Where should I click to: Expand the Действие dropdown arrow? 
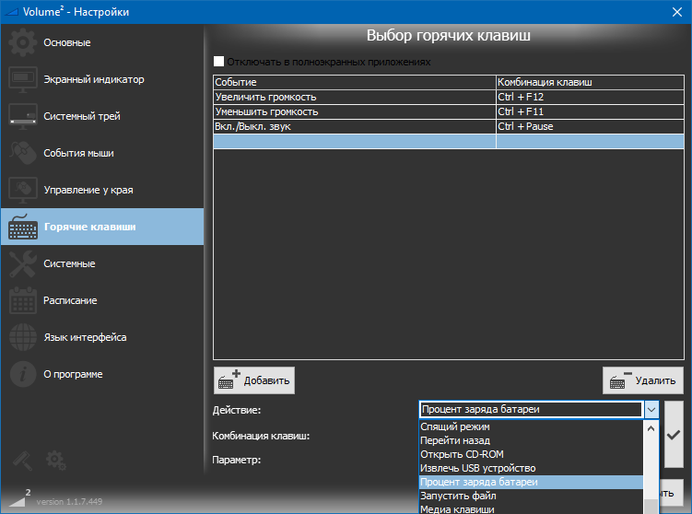tap(651, 409)
